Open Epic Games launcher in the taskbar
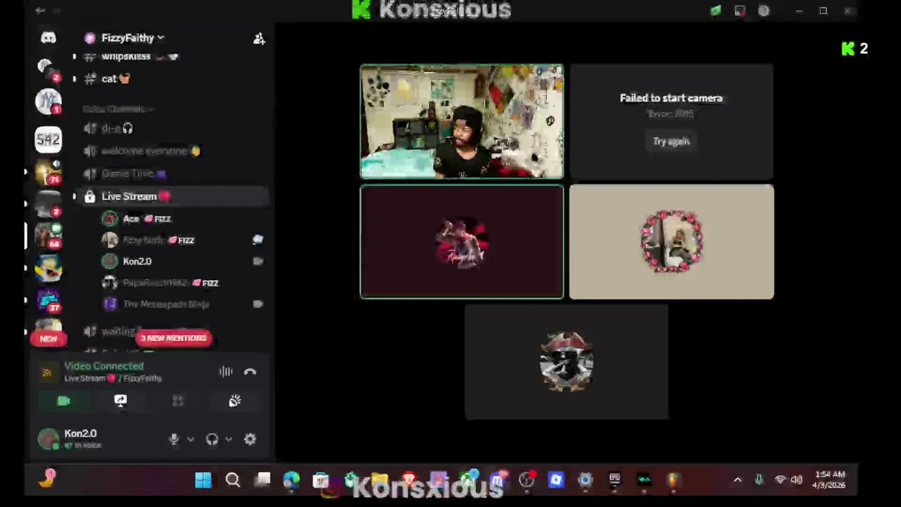This screenshot has width=901, height=507. point(615,480)
